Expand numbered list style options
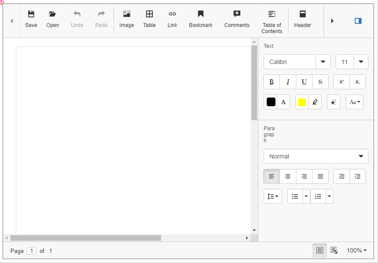The image size is (378, 263). click(x=329, y=196)
